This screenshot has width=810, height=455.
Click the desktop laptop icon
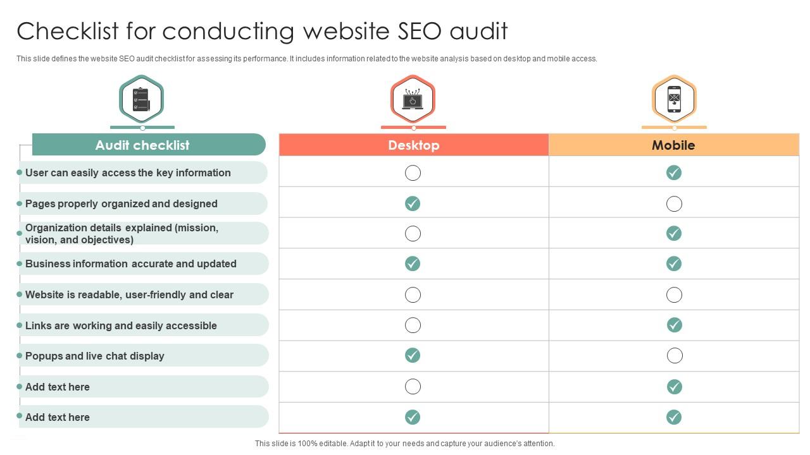pos(413,99)
